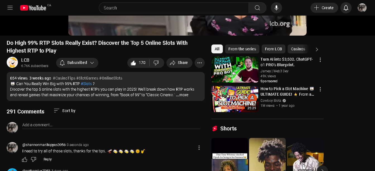Open the Sort by comments dropdown
Screen dimensions: 375x171
65,111
